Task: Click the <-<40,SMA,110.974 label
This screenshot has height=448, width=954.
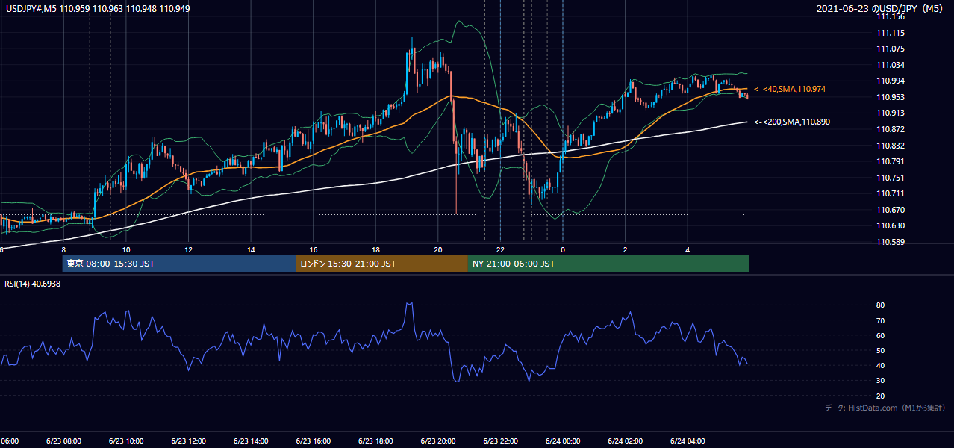Action: 791,89
